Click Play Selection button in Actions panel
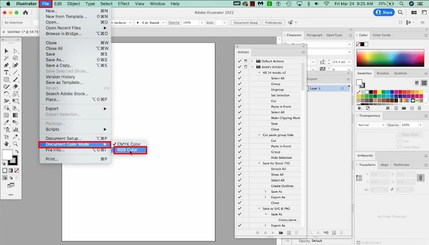This screenshot has height=245, width=429. coord(273,232)
